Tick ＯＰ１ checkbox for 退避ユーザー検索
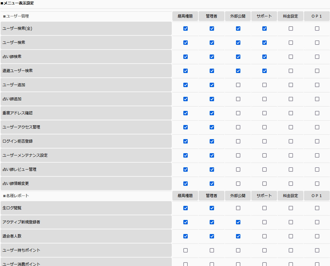 (x=317, y=71)
